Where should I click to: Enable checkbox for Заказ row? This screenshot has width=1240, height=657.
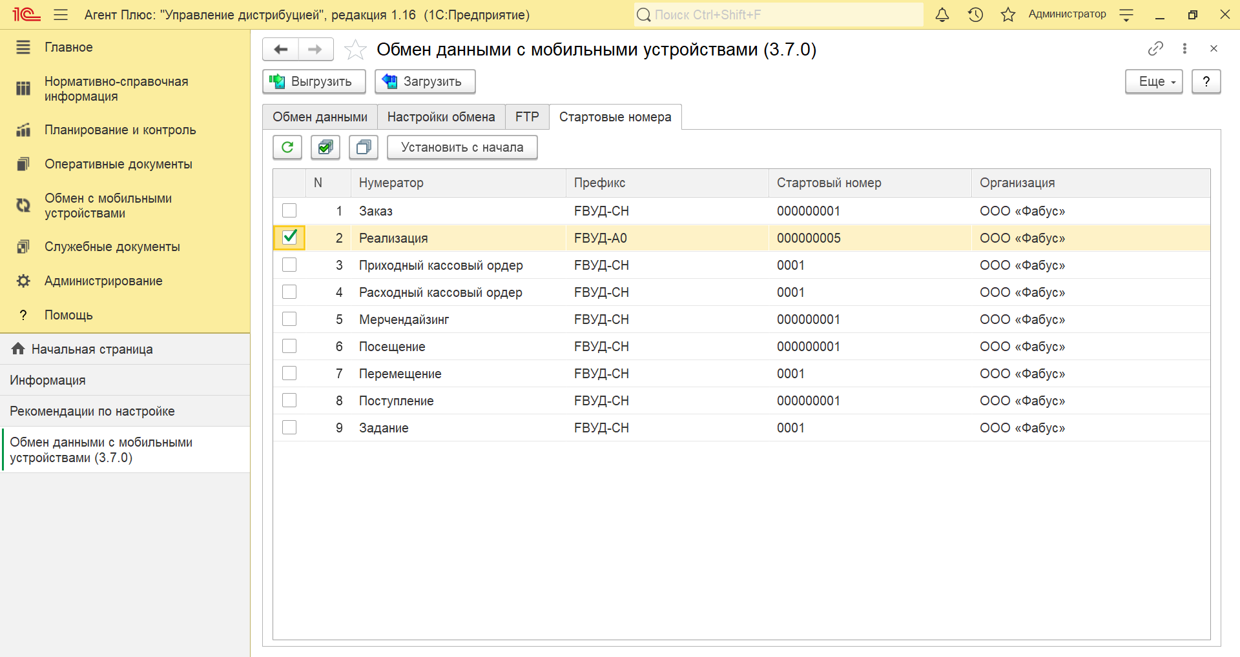tap(289, 211)
